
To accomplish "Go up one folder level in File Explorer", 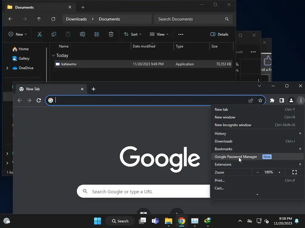I will [x=39, y=19].
